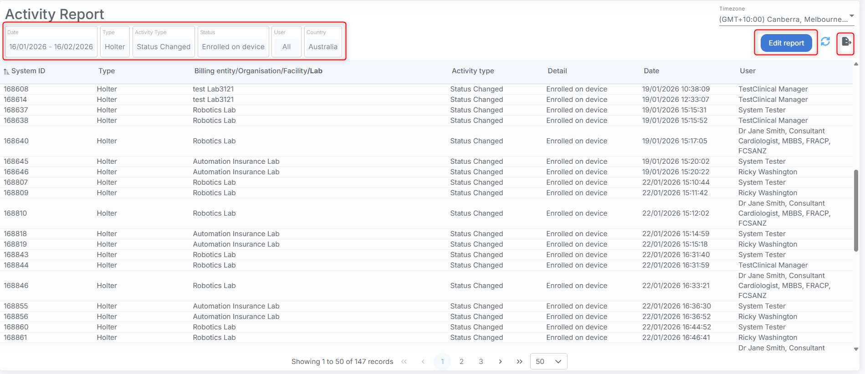Viewport: 865px width, 374px height.
Task: Sort by System ID column icon
Action: pos(6,71)
